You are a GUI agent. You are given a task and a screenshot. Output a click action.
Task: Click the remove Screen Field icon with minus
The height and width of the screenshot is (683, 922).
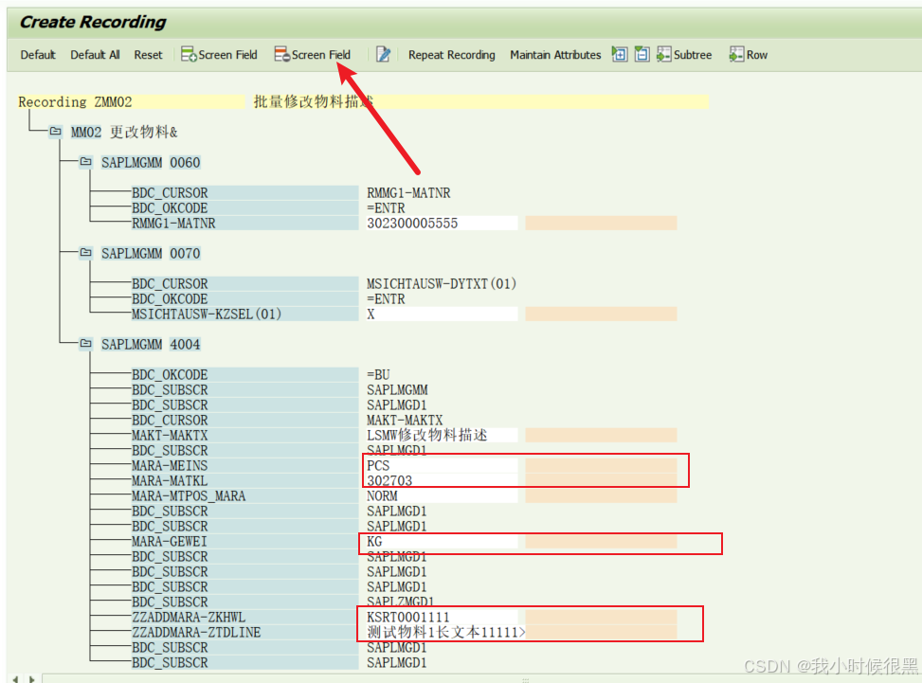coord(281,55)
